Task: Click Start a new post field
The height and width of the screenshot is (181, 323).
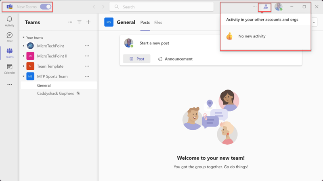Action: click(x=154, y=43)
